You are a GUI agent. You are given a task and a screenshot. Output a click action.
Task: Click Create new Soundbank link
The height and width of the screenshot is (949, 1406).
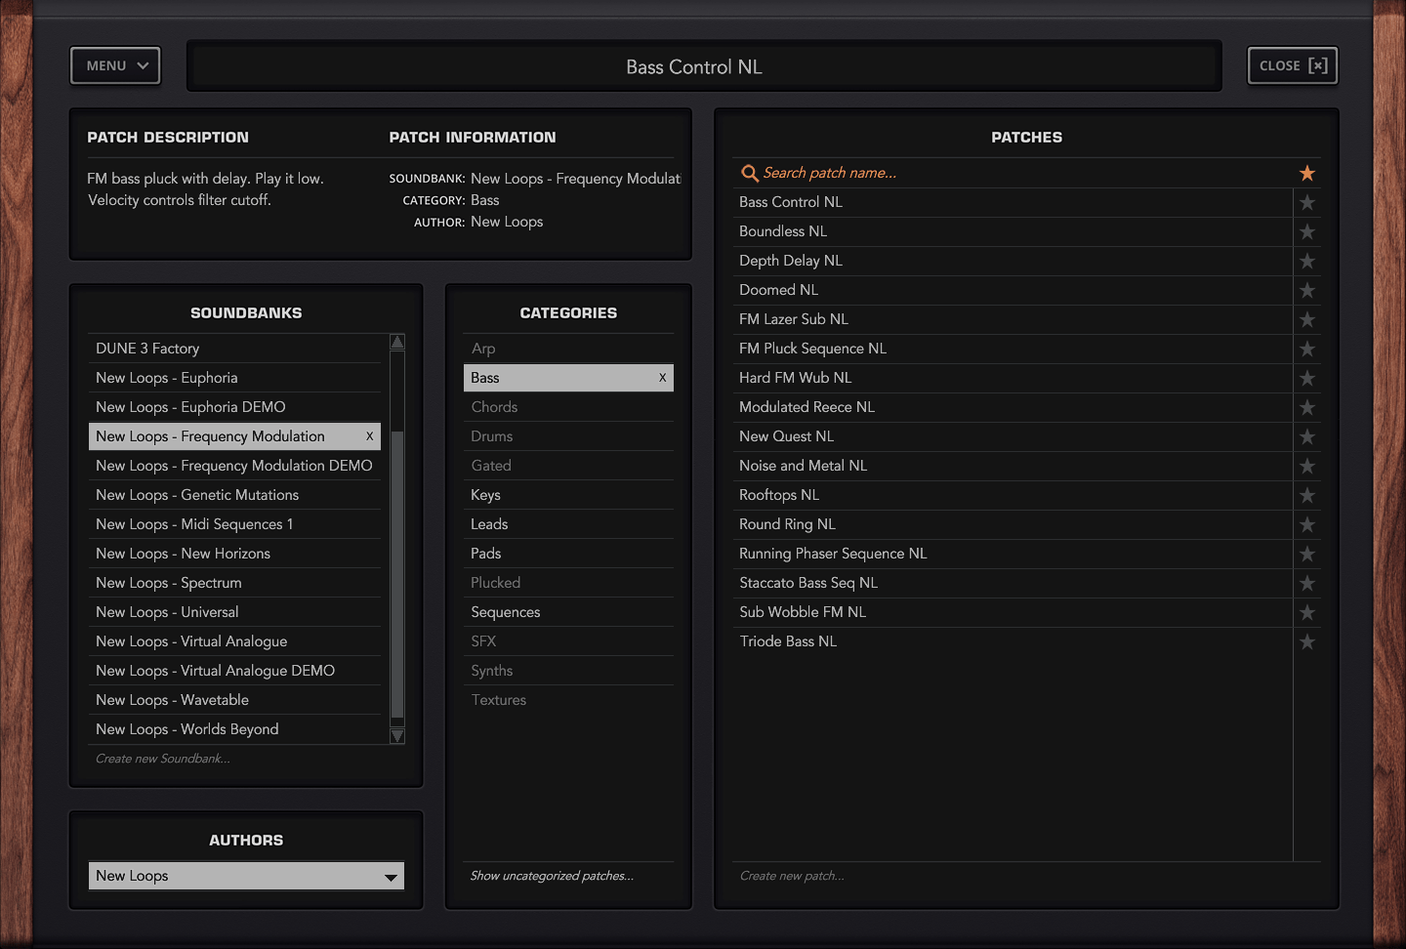pyautogui.click(x=162, y=758)
